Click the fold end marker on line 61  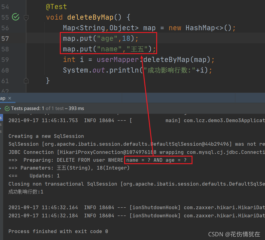[x=26, y=81]
